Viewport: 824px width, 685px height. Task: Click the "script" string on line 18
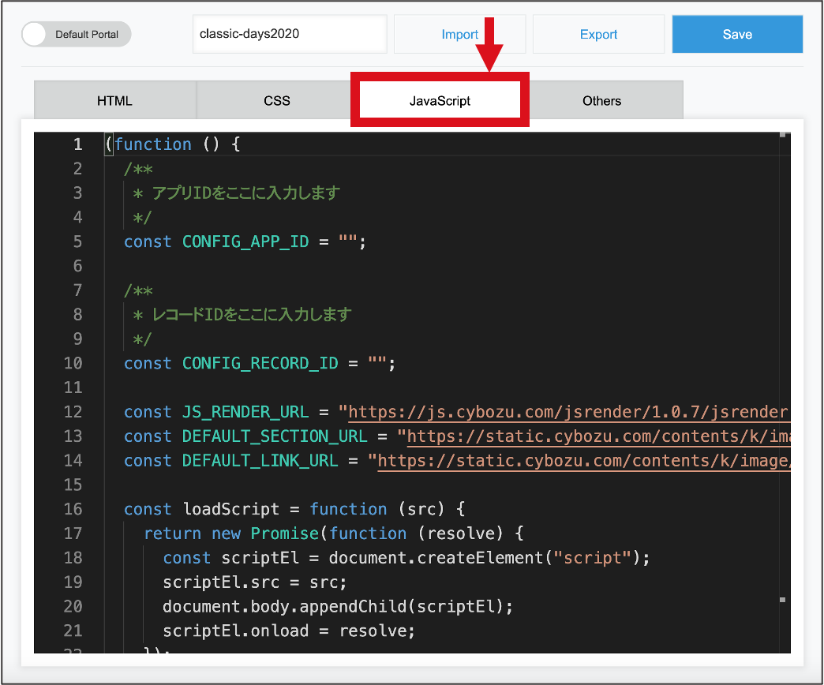click(x=592, y=557)
